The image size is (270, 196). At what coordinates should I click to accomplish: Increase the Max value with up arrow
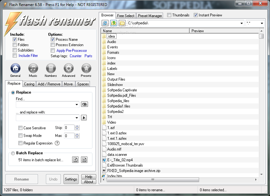(77, 134)
